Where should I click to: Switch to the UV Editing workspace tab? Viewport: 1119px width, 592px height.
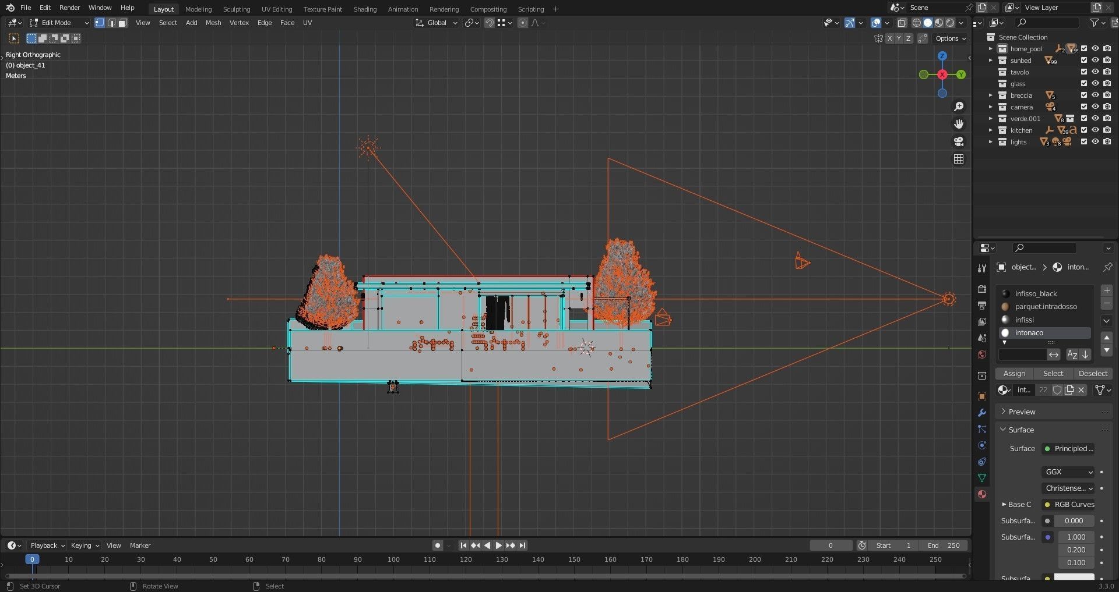pyautogui.click(x=277, y=9)
